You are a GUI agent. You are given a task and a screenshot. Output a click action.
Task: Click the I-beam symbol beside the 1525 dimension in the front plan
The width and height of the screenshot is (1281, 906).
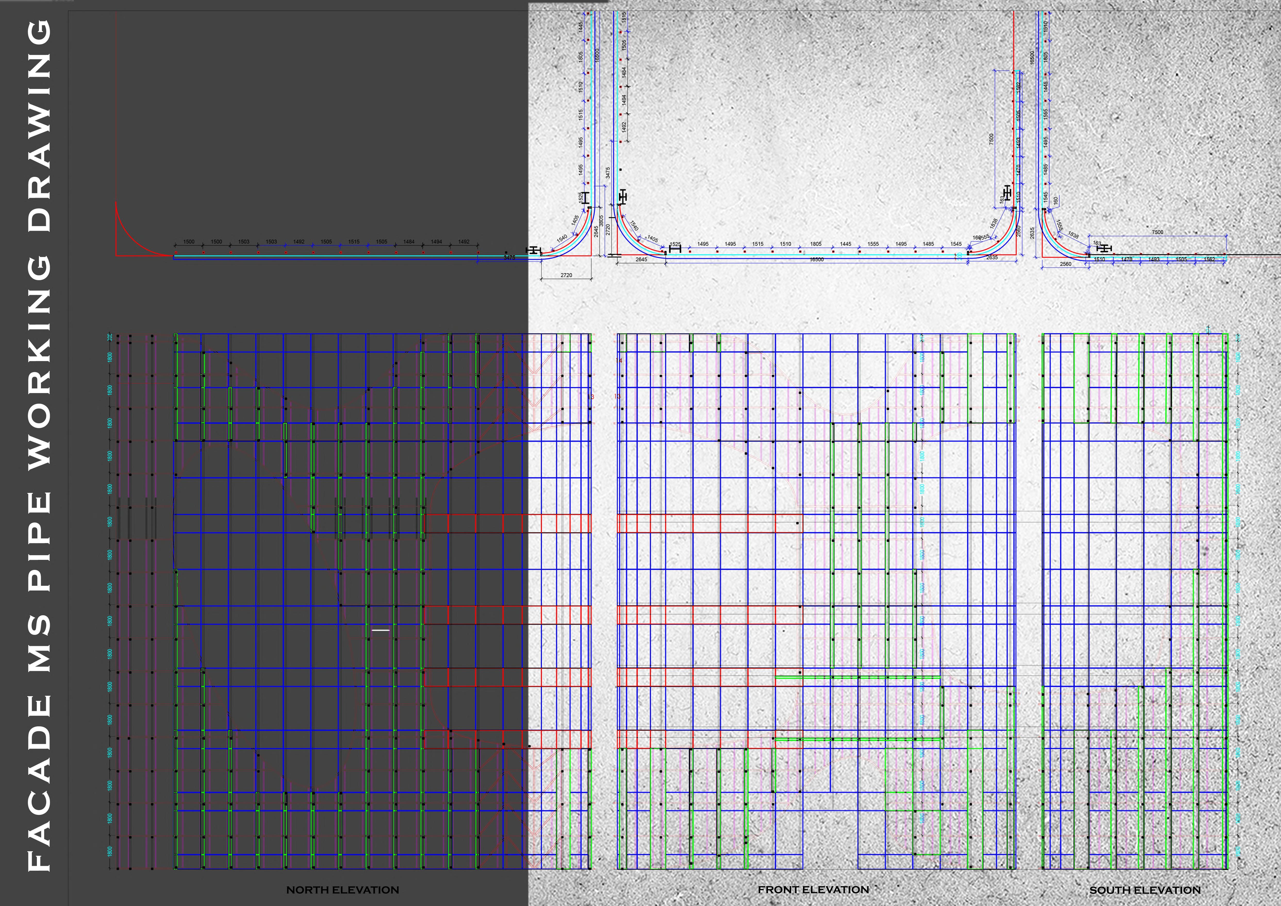click(x=675, y=249)
